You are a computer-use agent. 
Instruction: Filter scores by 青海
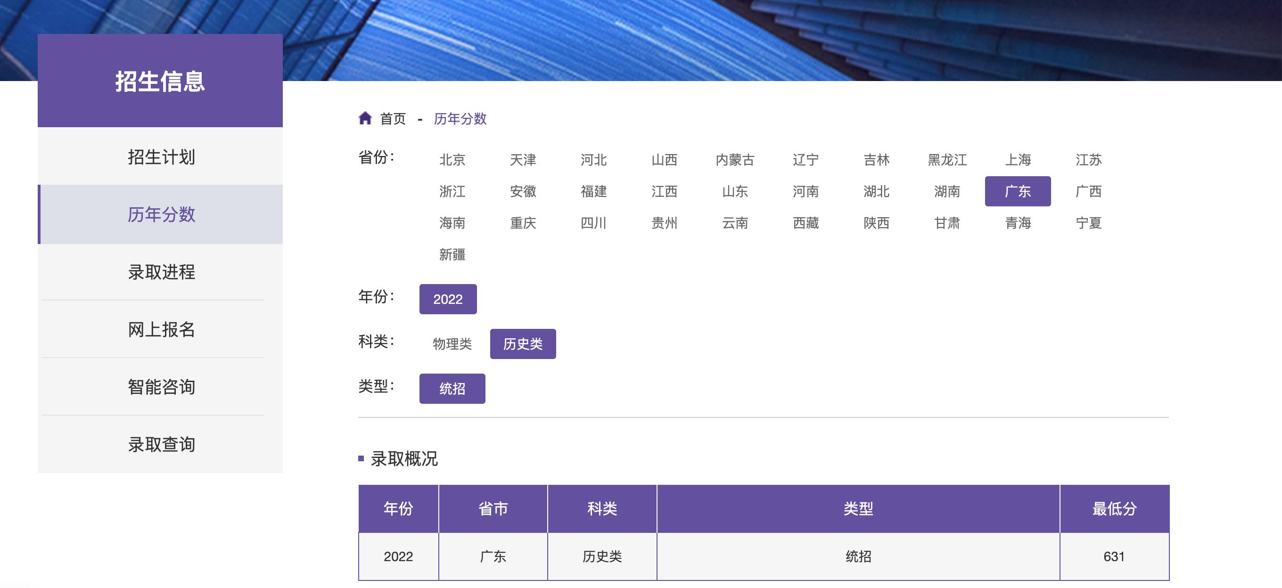(x=1018, y=223)
